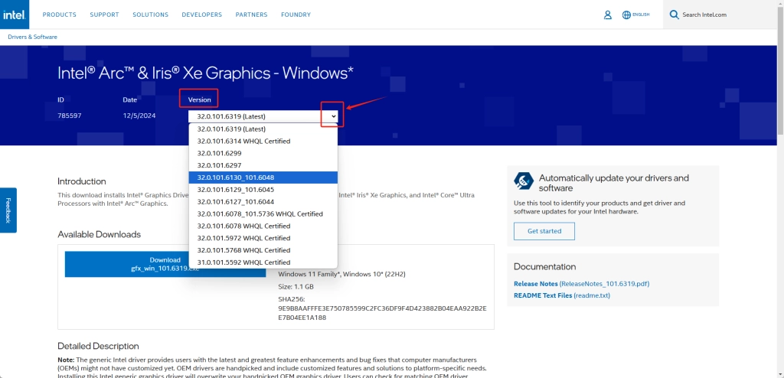The height and width of the screenshot is (378, 784).
Task: Open the Products menu
Action: coord(60,15)
